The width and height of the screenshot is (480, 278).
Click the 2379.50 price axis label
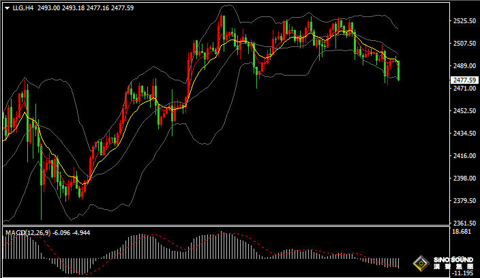[464, 201]
